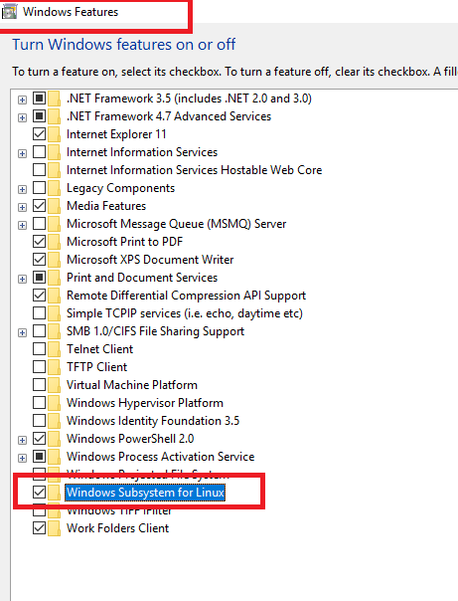This screenshot has height=601, width=458.
Task: Click folder icon beside Virtual Machine Platform
Action: [55, 385]
